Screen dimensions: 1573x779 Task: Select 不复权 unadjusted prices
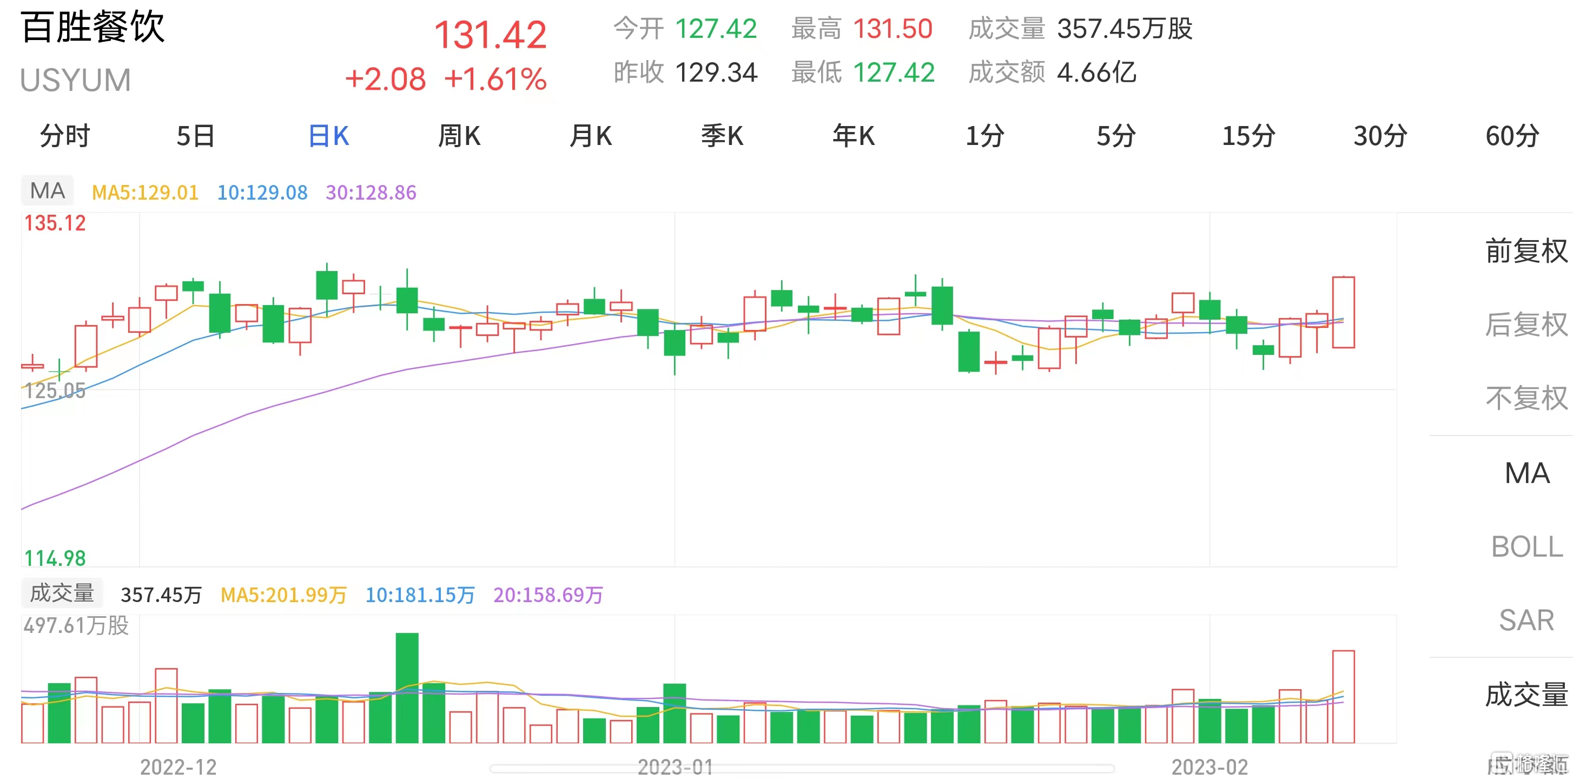[x=1525, y=398]
